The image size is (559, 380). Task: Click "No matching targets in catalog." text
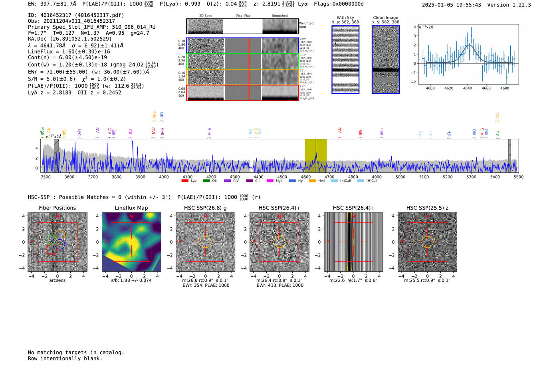(x=76, y=352)
